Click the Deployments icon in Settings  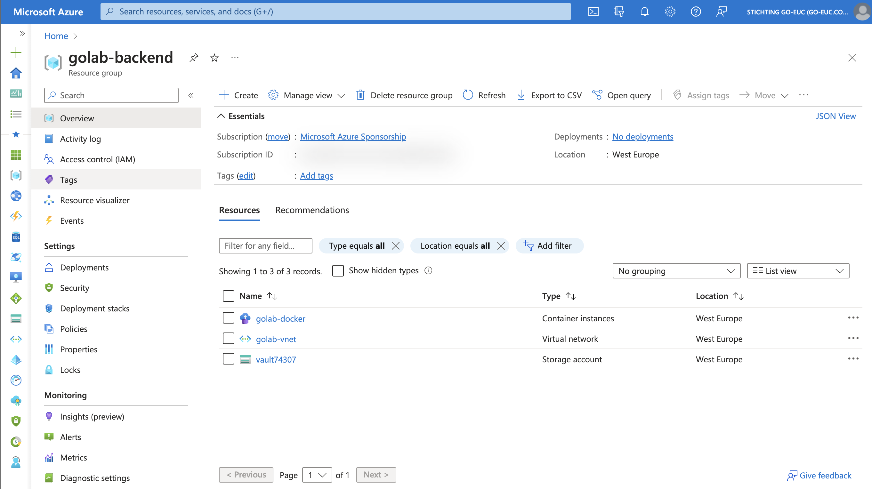tap(49, 268)
